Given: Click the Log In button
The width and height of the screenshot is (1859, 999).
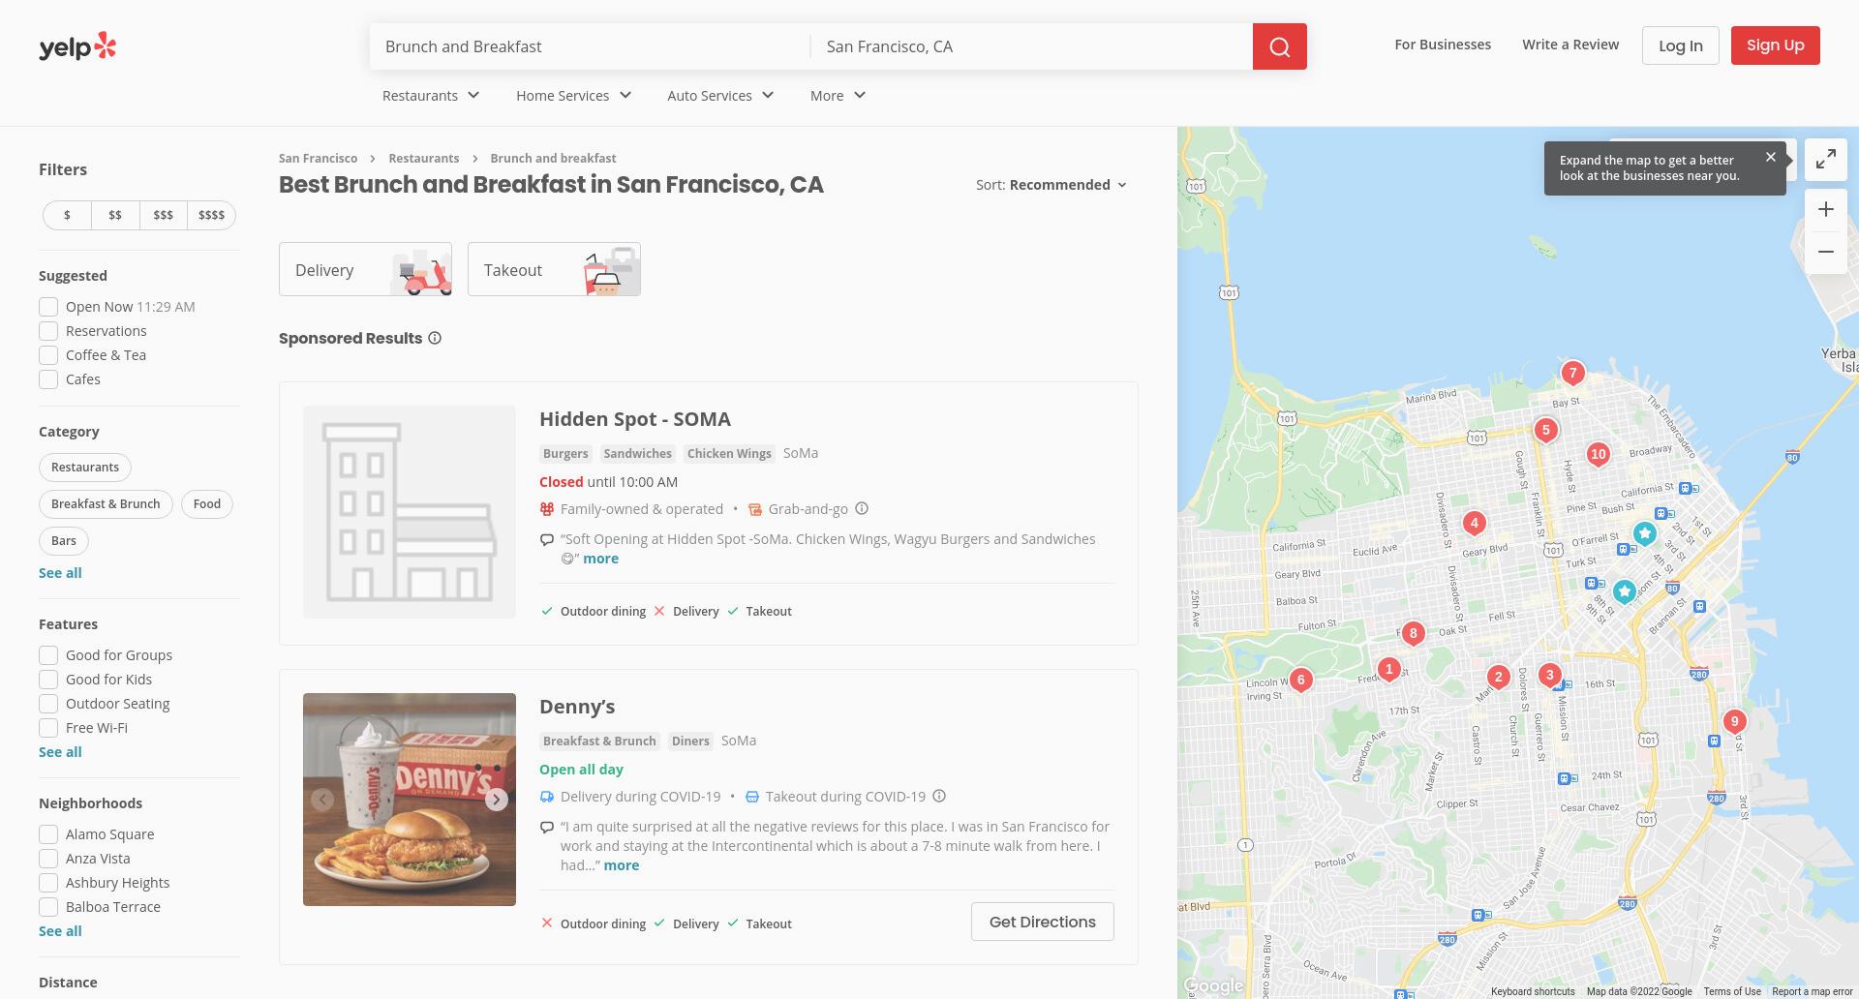Looking at the screenshot, I should [x=1680, y=45].
